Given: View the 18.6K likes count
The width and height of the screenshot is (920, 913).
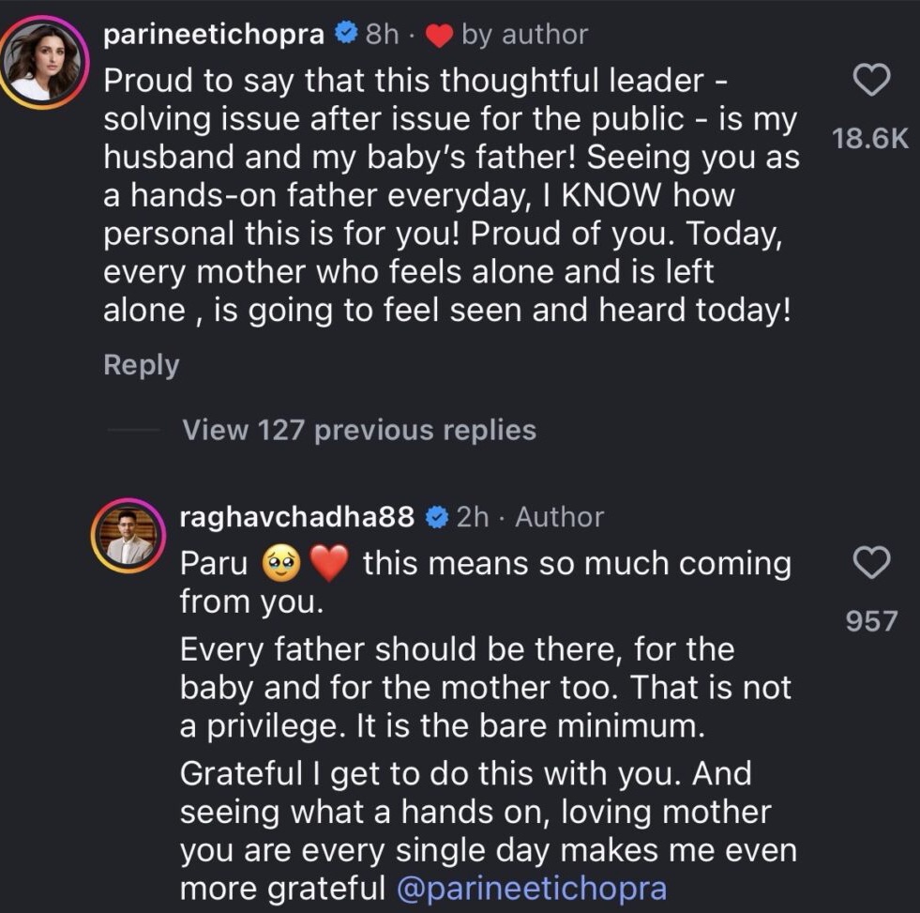Looking at the screenshot, I should (x=871, y=138).
